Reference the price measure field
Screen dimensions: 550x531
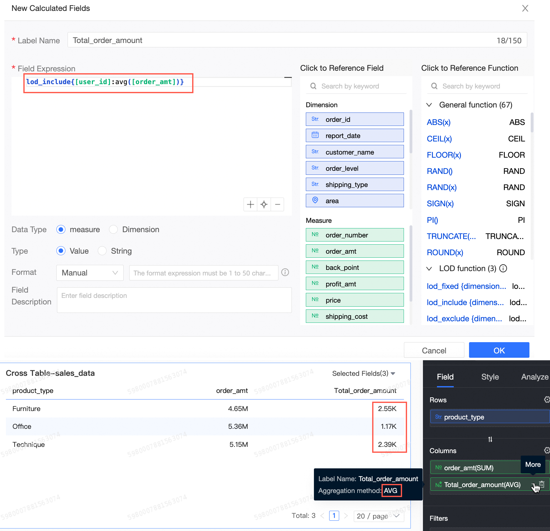click(355, 300)
